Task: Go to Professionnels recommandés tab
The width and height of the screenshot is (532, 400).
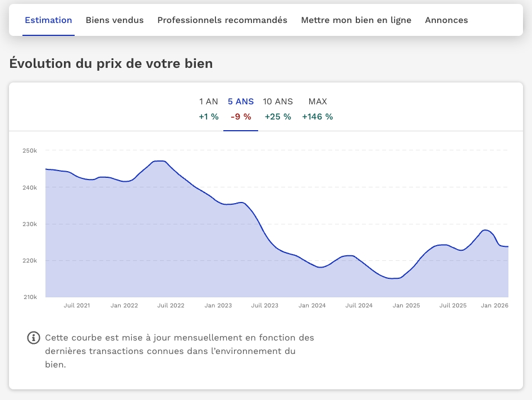Action: click(222, 20)
